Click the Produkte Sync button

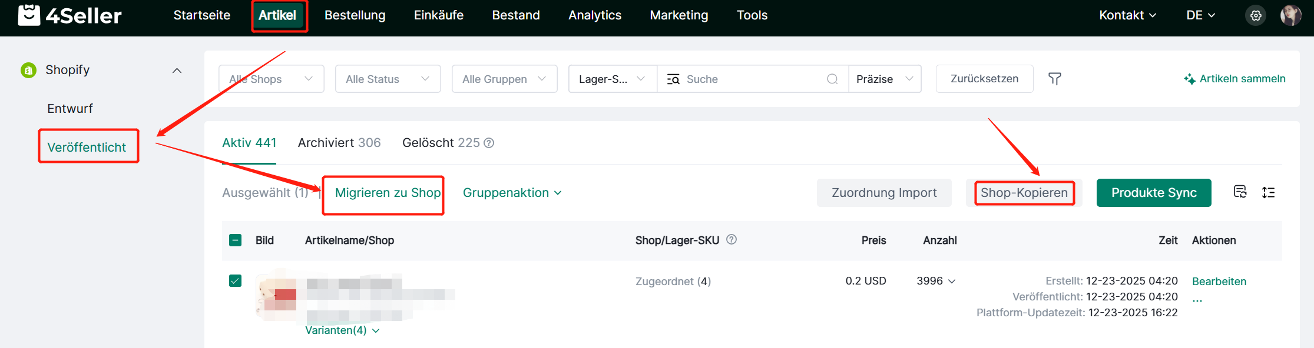1153,193
